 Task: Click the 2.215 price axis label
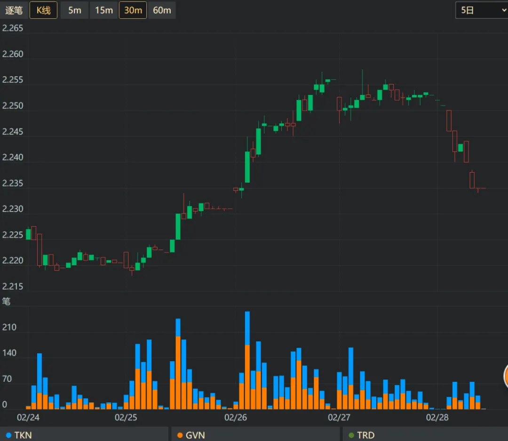13,286
